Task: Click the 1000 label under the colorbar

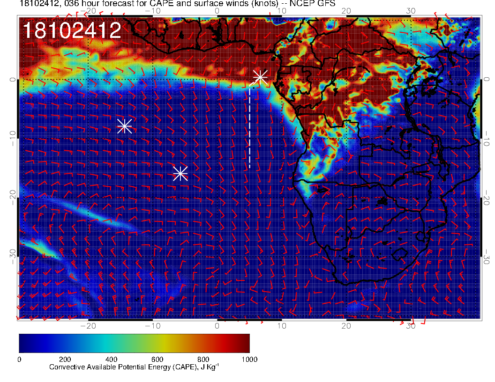Action: tap(249, 359)
